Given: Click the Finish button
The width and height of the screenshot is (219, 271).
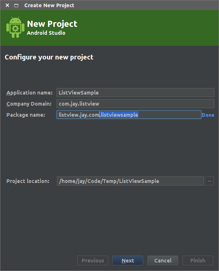Looking at the screenshot, I should 198,261.
